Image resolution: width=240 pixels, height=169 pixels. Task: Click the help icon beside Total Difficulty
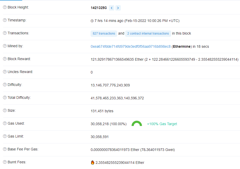click(5, 98)
